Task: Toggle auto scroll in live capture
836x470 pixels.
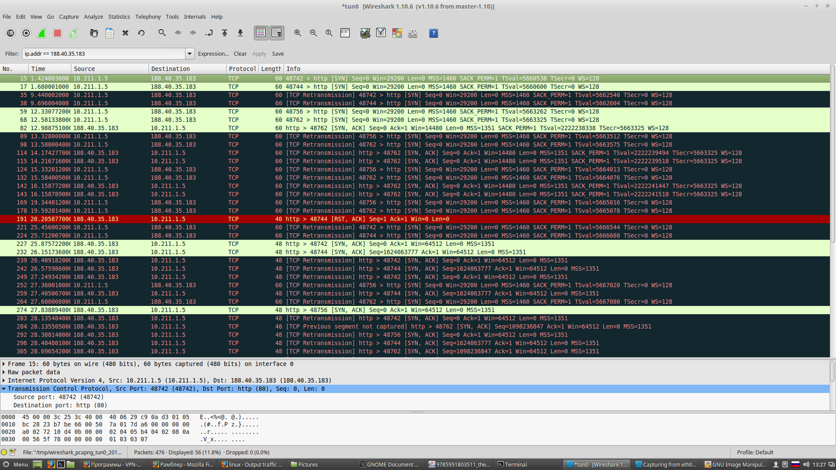Action: pyautogui.click(x=276, y=33)
